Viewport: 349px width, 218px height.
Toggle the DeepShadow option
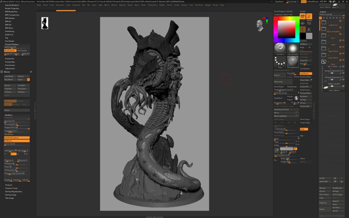tap(10, 51)
